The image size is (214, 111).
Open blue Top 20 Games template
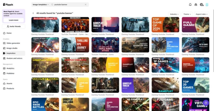[x=196, y=85]
